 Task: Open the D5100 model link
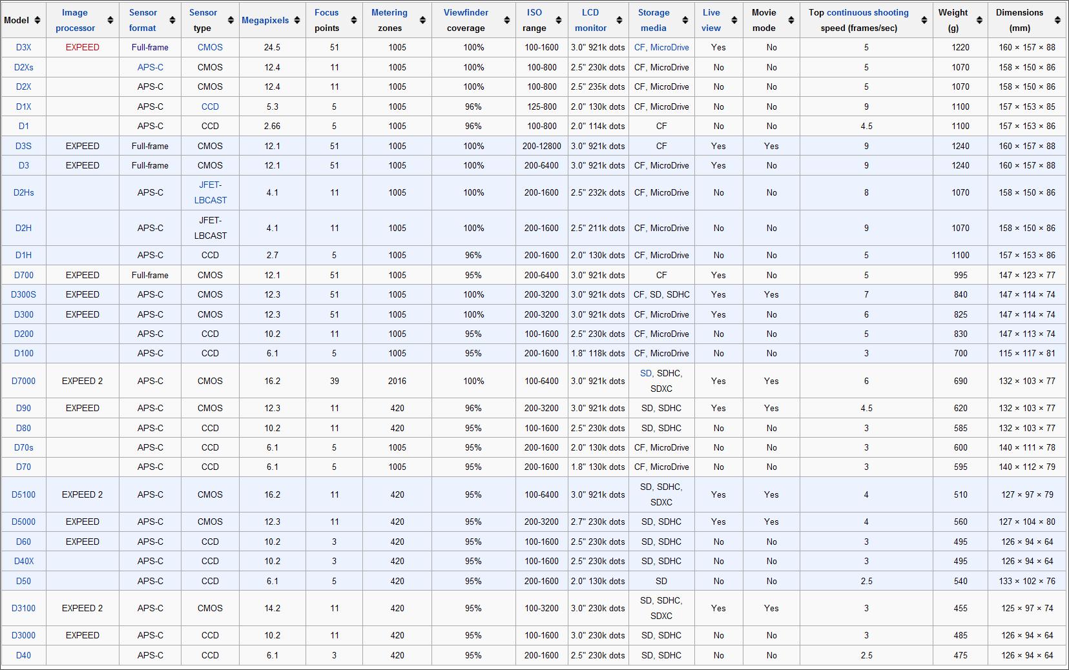click(x=23, y=494)
